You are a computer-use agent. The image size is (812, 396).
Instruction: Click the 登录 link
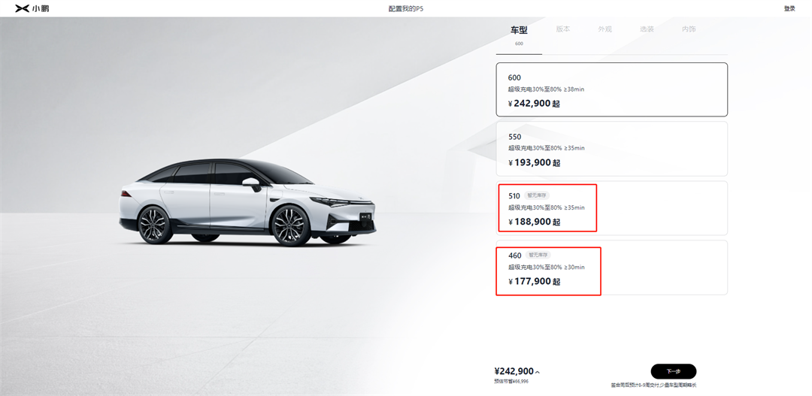(x=789, y=8)
